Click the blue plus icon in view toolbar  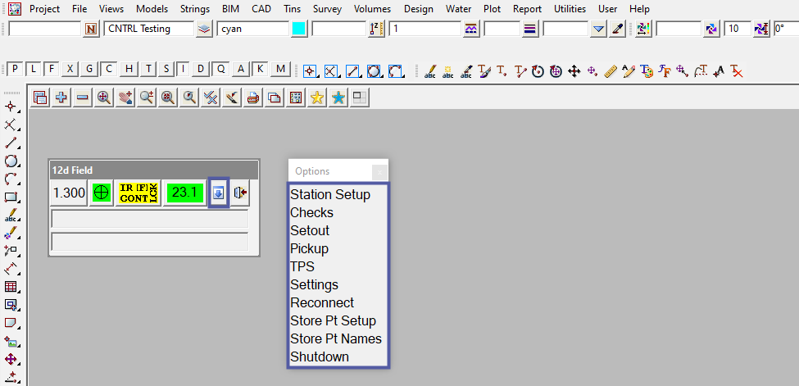(x=61, y=98)
